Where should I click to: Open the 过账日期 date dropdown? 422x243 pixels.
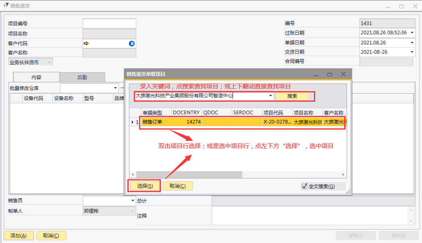click(412, 33)
